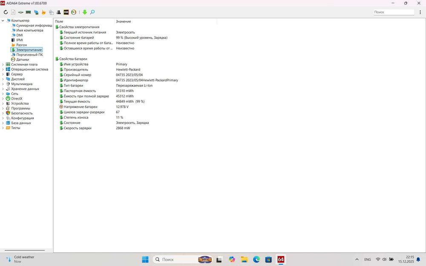
Task: Click the user silhouette toolbar icon
Action: (x=58, y=12)
